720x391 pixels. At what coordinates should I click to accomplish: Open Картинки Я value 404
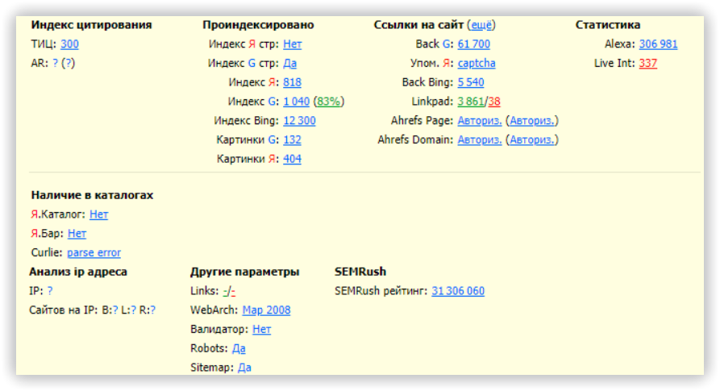(292, 160)
